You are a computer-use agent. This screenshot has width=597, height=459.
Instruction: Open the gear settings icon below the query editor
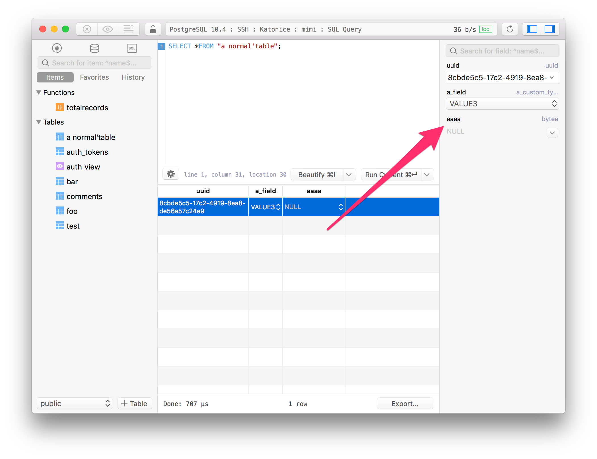[170, 174]
